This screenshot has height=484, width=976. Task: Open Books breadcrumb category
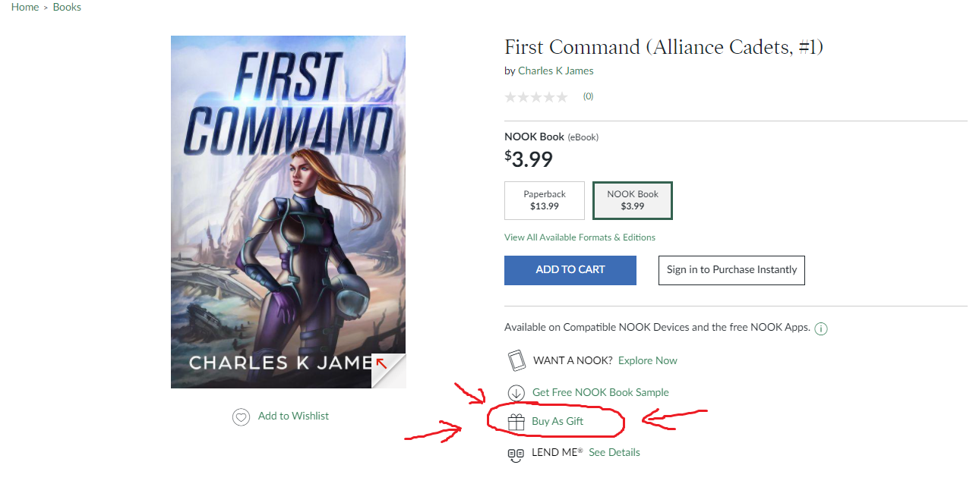67,8
